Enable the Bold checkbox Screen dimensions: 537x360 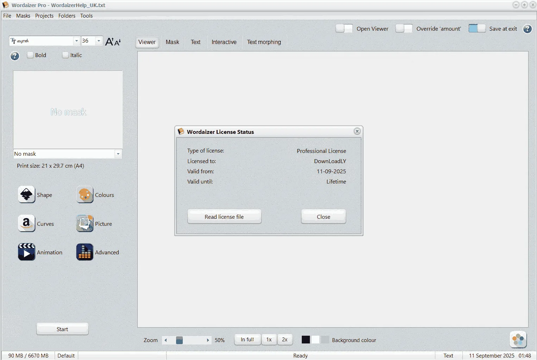(x=30, y=55)
